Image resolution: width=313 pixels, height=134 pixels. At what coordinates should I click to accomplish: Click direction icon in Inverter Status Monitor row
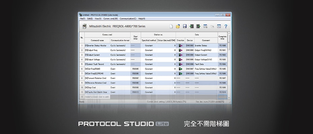click(x=180, y=45)
